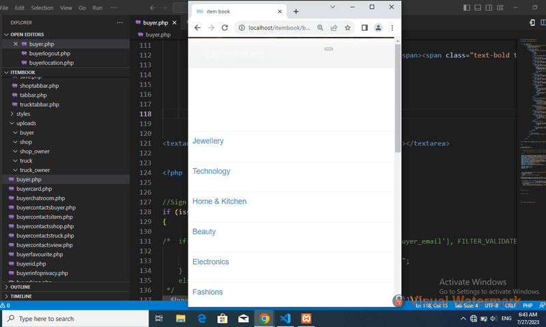The width and height of the screenshot is (546, 327).
Task: Open the Go menu in VS Code
Action: pos(82,7)
